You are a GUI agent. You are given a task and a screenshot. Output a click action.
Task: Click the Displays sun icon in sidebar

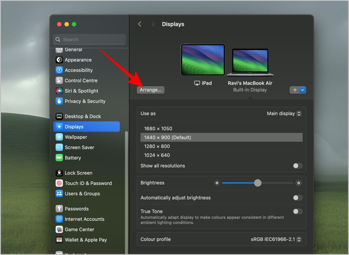(59, 127)
